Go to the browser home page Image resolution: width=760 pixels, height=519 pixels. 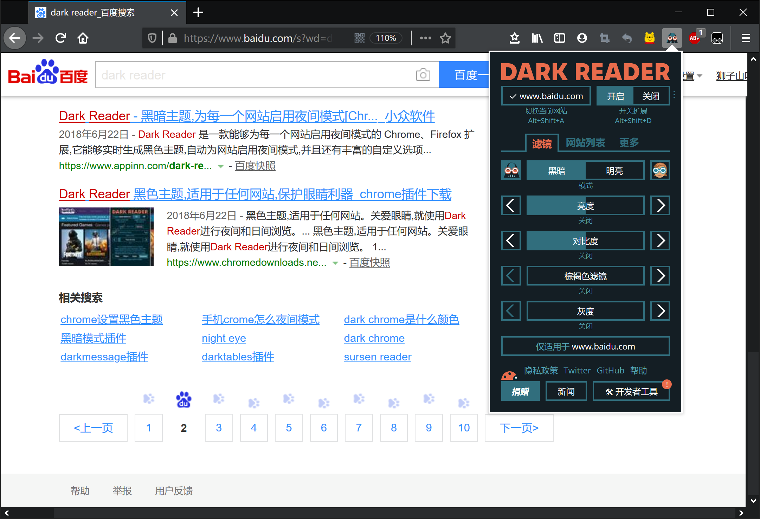point(83,38)
